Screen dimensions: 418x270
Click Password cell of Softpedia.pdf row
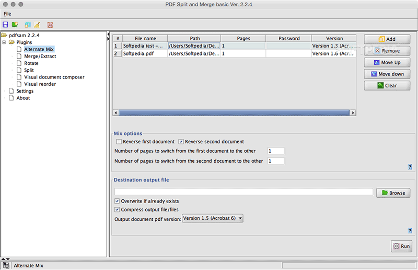[289, 54]
